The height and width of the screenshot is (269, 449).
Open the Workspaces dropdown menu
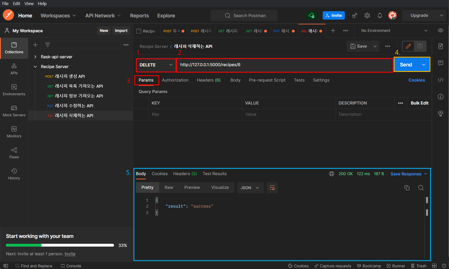pyautogui.click(x=58, y=16)
